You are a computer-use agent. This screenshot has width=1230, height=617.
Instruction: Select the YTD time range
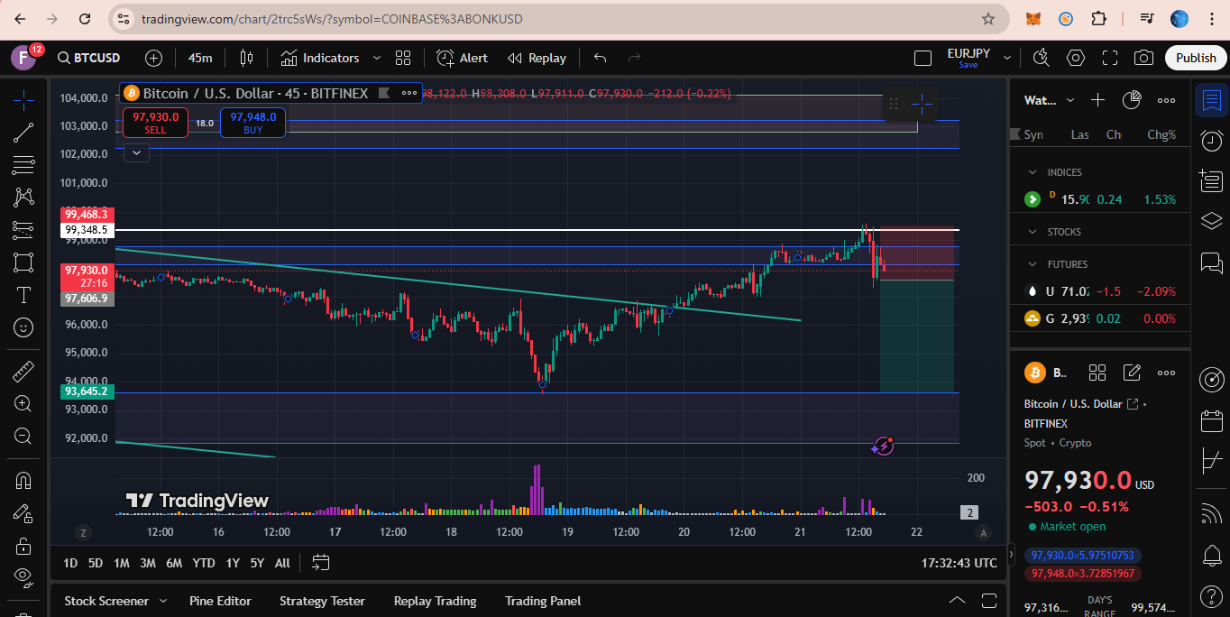[204, 563]
